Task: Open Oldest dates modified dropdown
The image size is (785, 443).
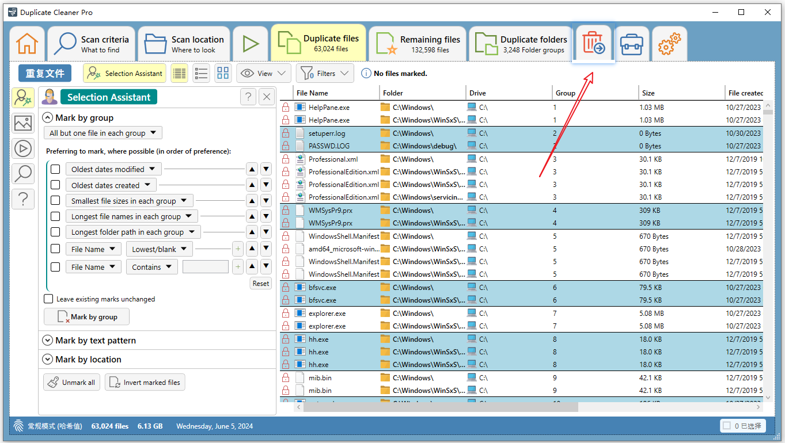Action: [113, 169]
